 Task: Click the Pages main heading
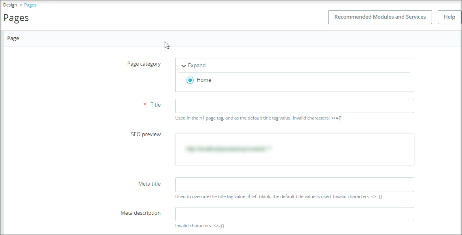(x=16, y=18)
